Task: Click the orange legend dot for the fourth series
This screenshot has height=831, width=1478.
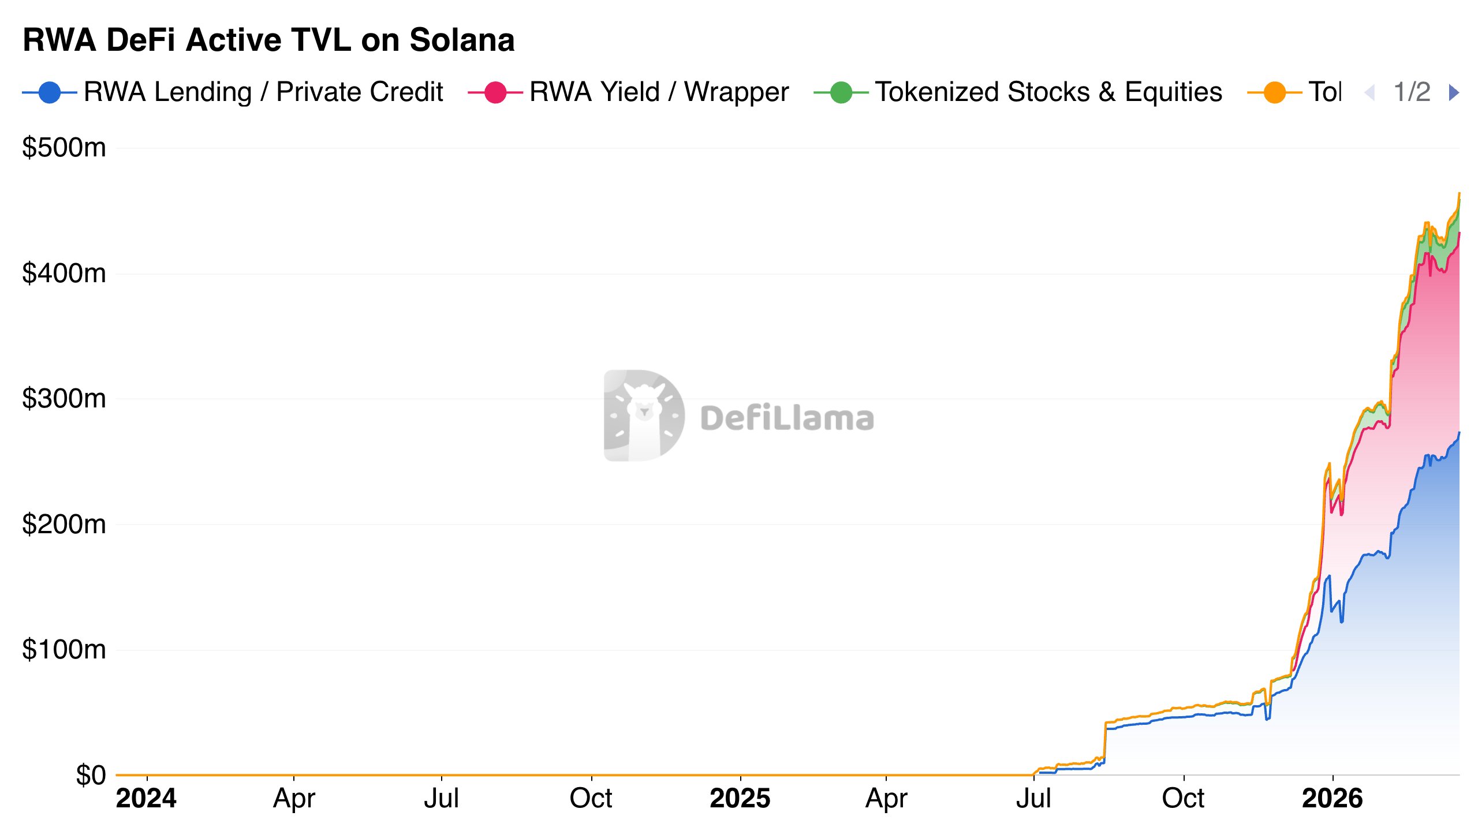Action: coord(1274,91)
